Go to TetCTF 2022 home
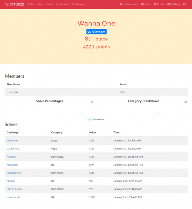The width and height of the screenshot is (192, 209). click(x=15, y=4)
